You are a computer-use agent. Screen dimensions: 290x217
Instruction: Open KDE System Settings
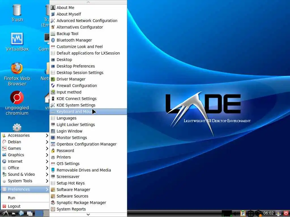click(88, 105)
